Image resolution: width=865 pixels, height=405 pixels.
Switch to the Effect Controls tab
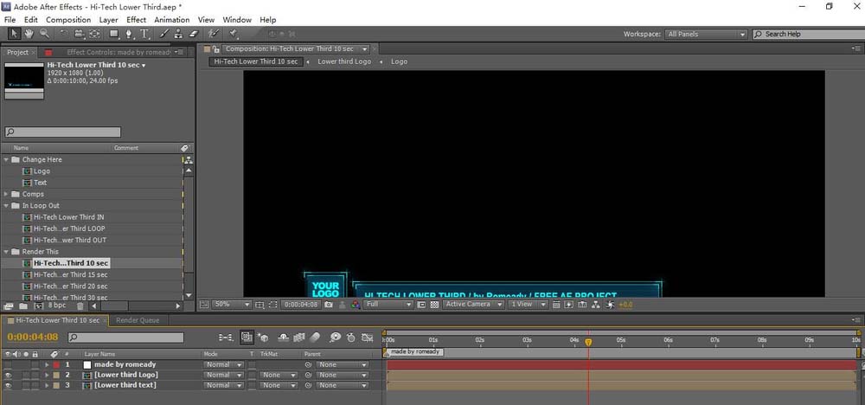tap(119, 52)
